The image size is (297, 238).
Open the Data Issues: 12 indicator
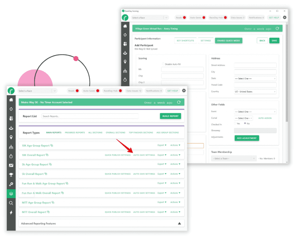pyautogui.click(x=134, y=91)
